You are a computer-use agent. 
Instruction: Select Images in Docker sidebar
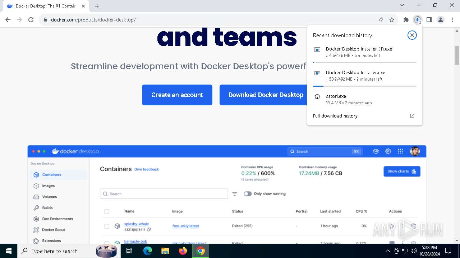pyautogui.click(x=59, y=186)
